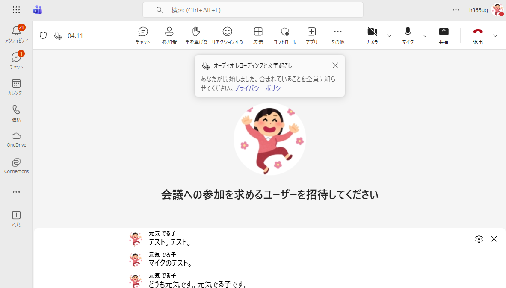
Task: Raise your hand in the meeting
Action: click(196, 35)
